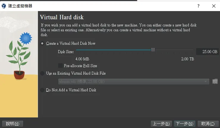Proceed with the 下一步(N) button
220x128 pixels.
coord(185,124)
